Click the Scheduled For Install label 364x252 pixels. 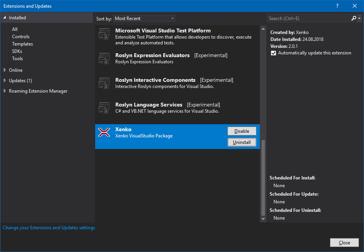click(292, 178)
